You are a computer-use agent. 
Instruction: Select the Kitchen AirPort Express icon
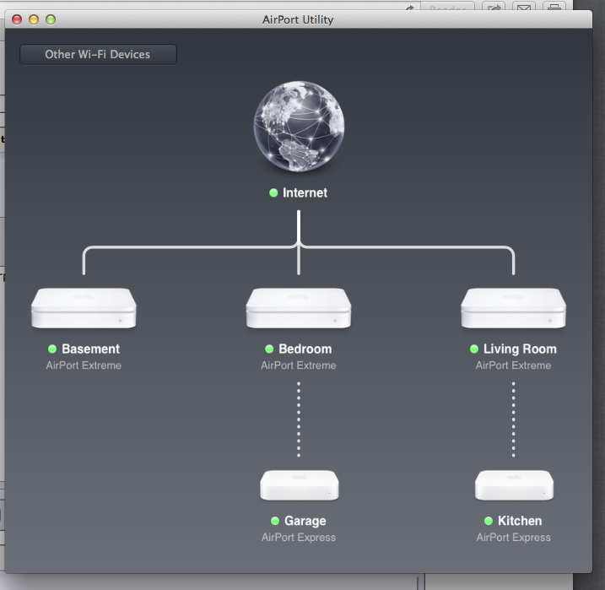point(515,485)
